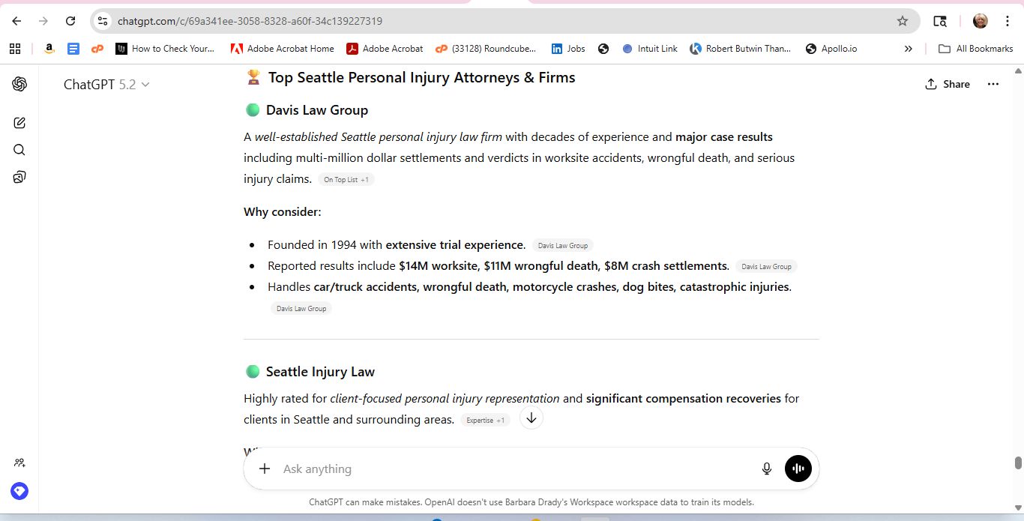The width and height of the screenshot is (1024, 521).
Task: Focus the Ask anything prompt field
Action: [x=517, y=469]
